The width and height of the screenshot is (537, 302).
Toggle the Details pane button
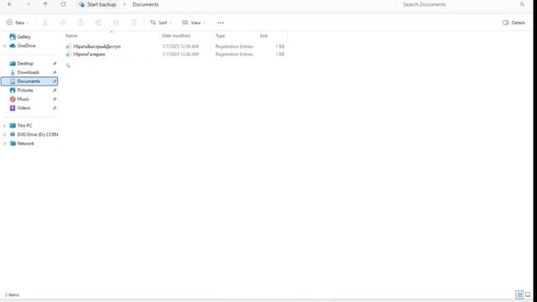click(514, 23)
